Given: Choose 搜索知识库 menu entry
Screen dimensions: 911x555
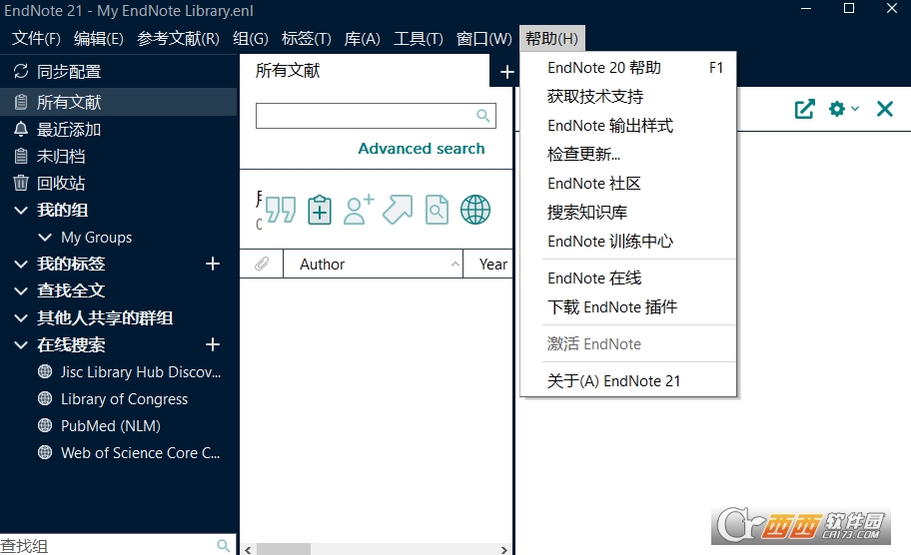Looking at the screenshot, I should click(x=628, y=213).
